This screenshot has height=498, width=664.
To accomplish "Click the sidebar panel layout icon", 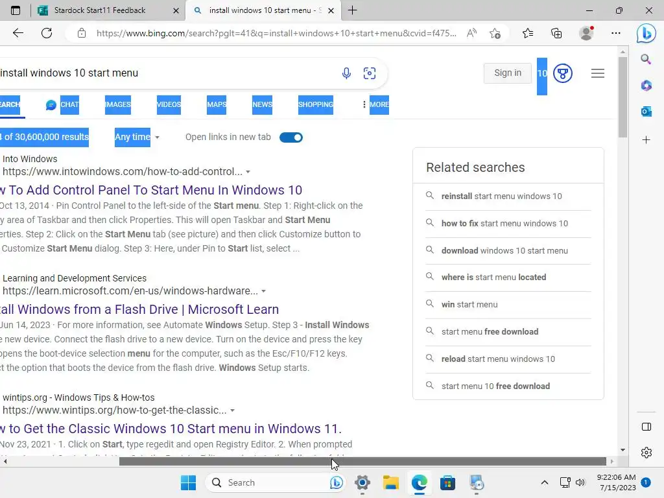I will (x=646, y=427).
